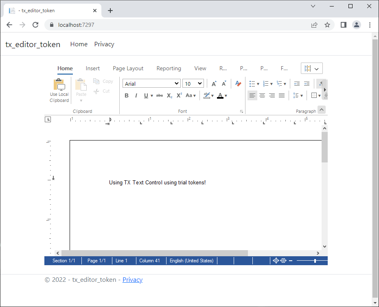Click the Cut scissors icon
Screen dimensions: 379x307
pos(96,91)
